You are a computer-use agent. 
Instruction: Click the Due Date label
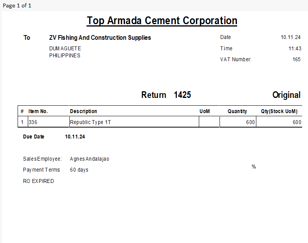pyautogui.click(x=34, y=137)
